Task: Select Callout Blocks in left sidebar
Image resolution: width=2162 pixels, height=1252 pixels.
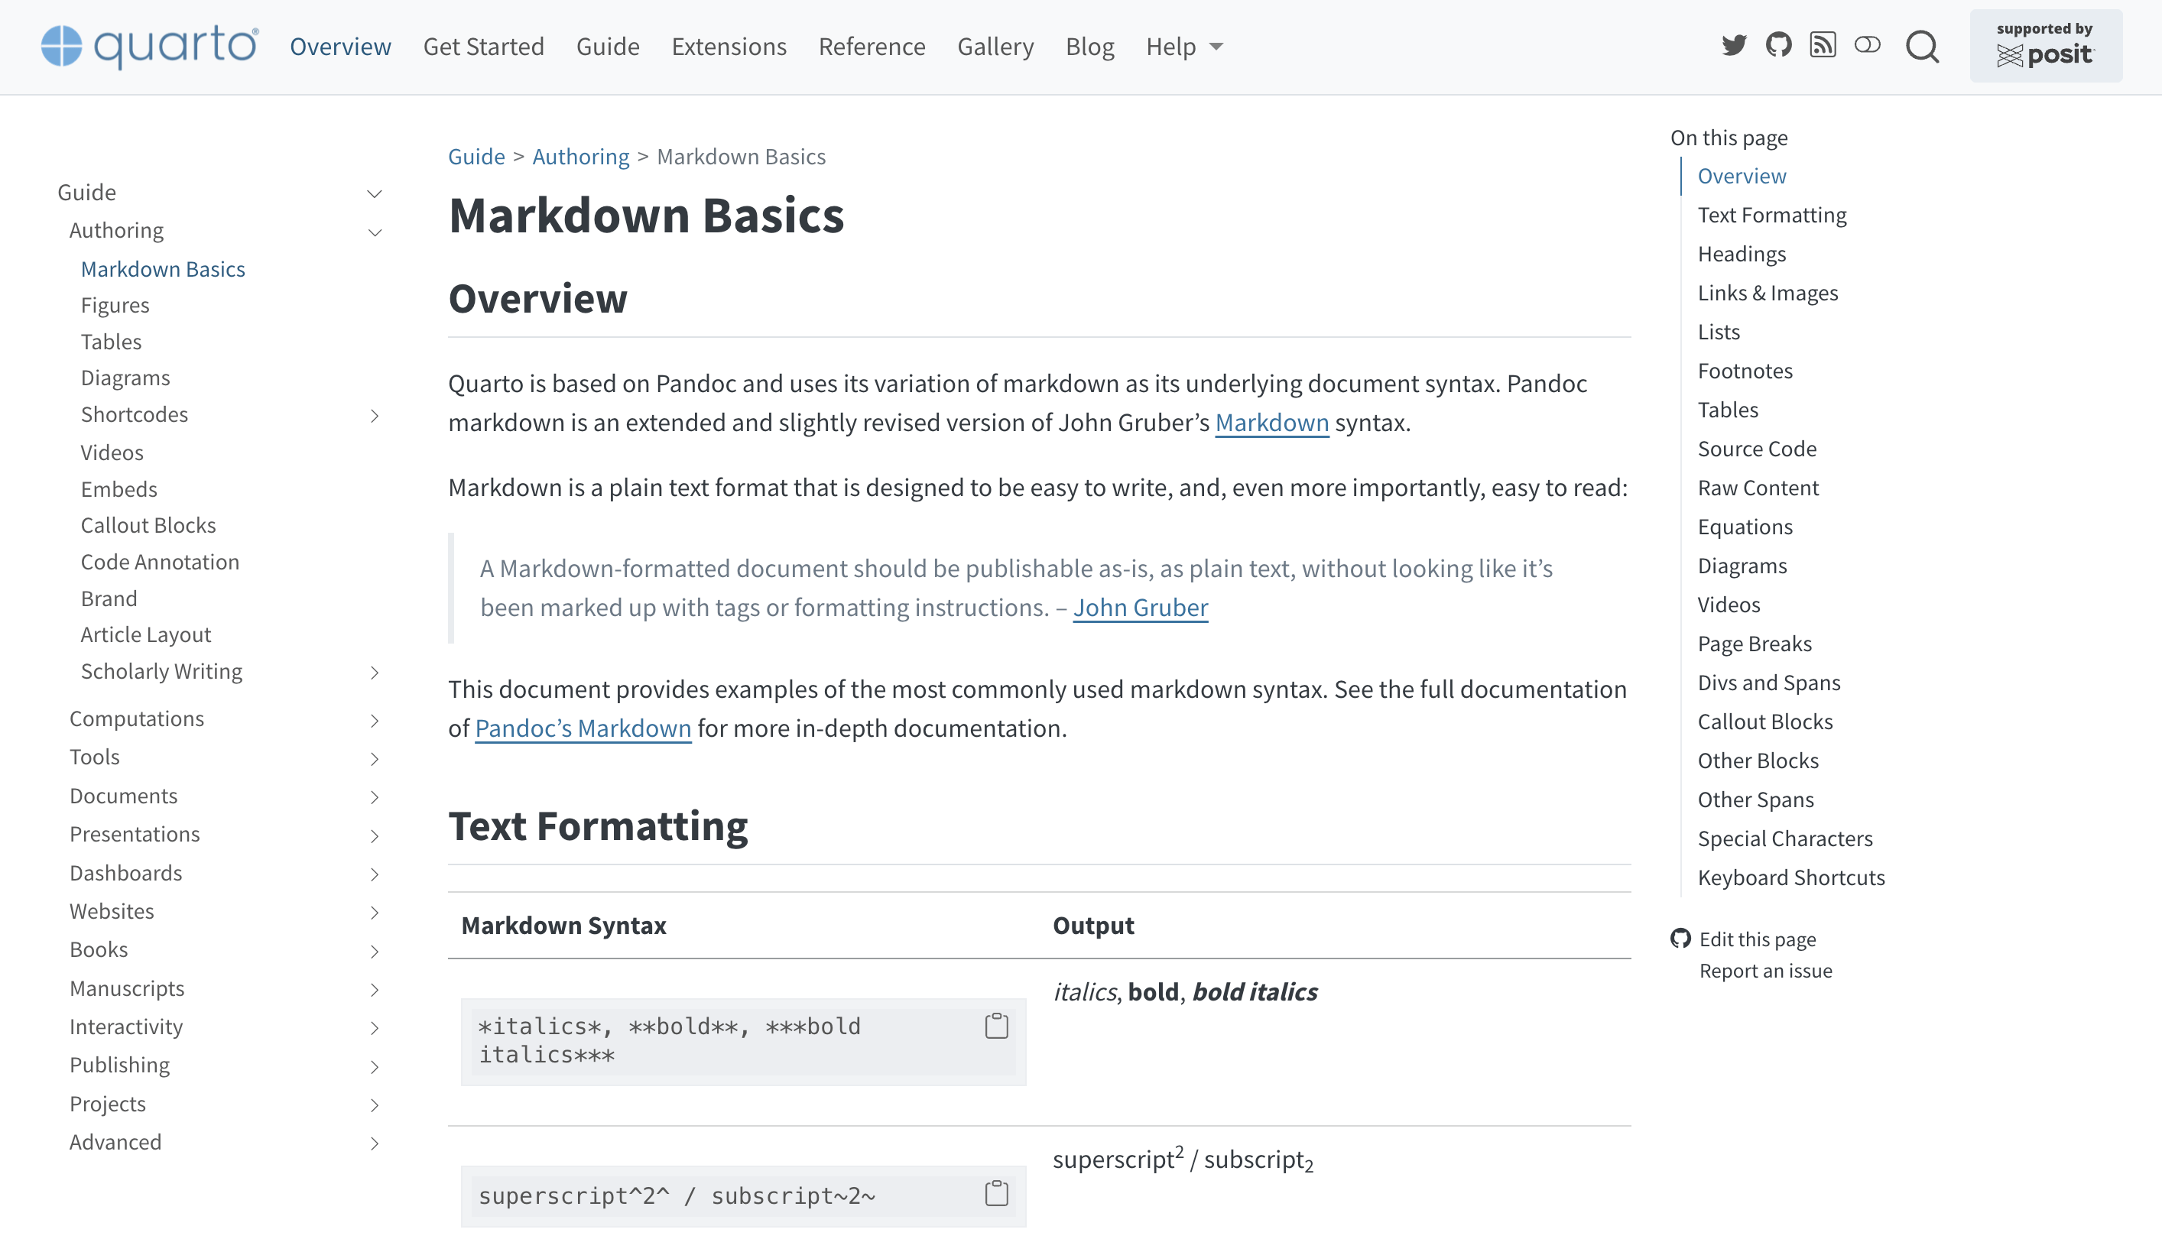Action: pos(148,525)
